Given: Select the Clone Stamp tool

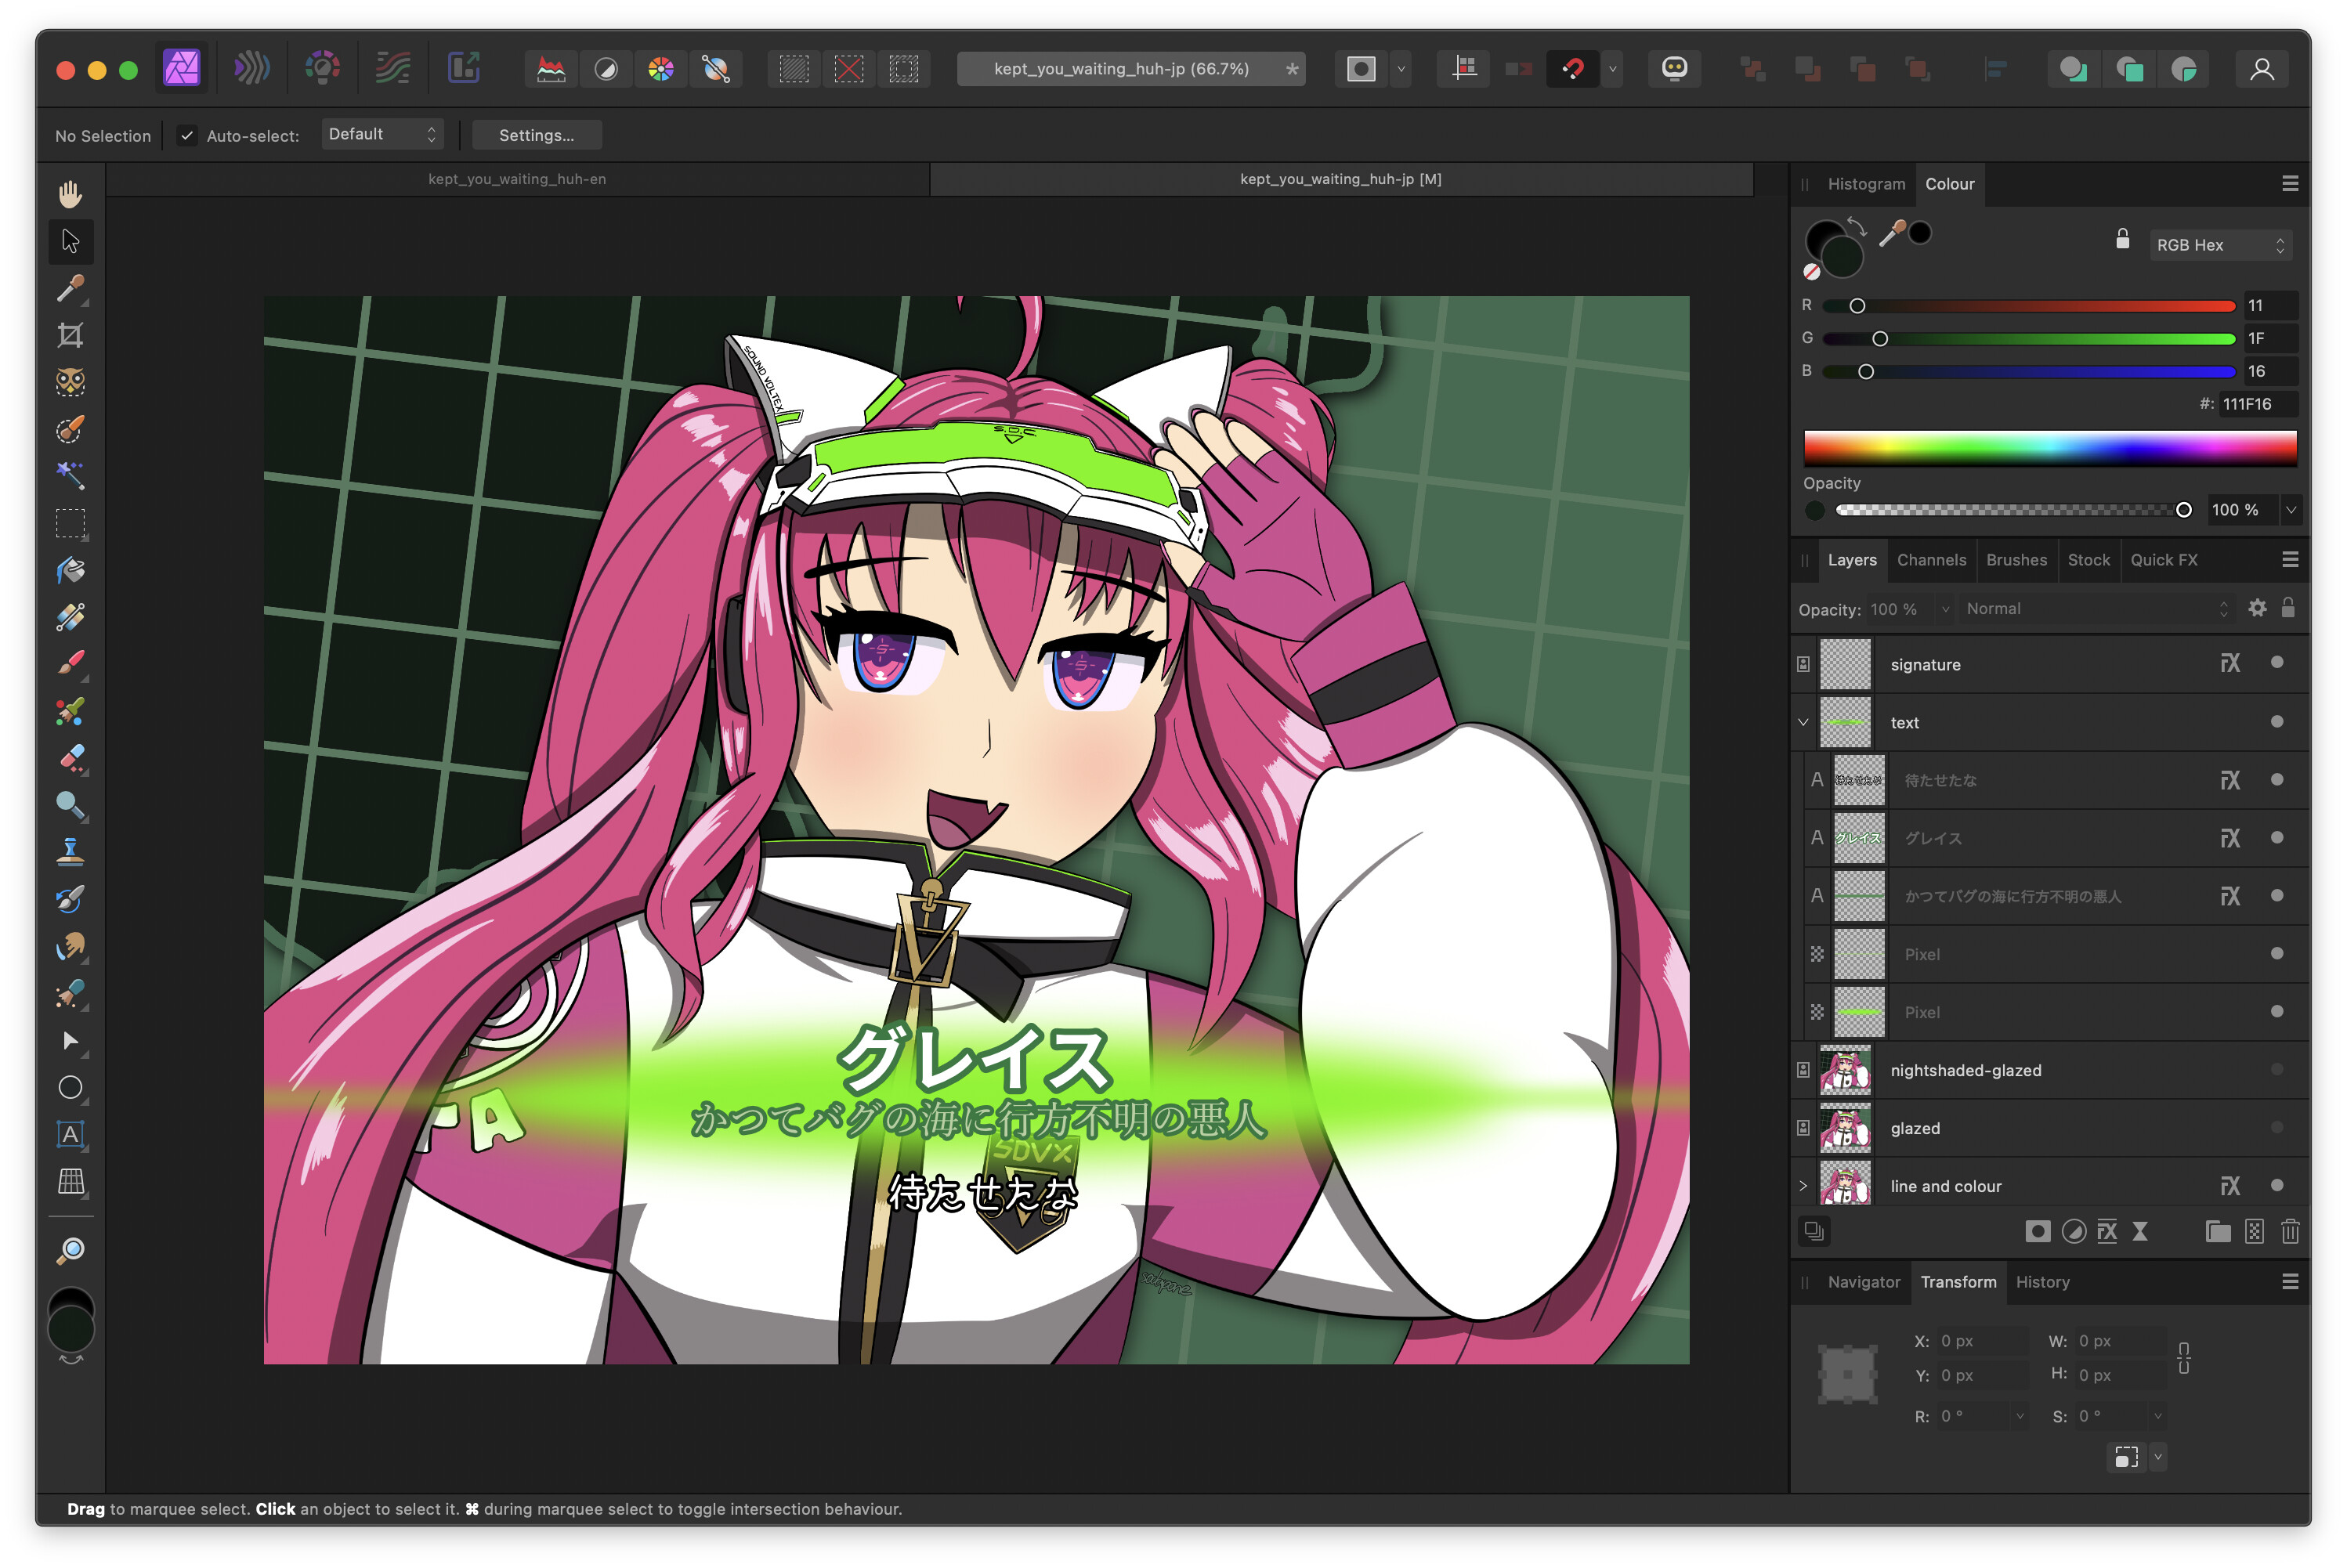Looking at the screenshot, I should click(x=70, y=851).
